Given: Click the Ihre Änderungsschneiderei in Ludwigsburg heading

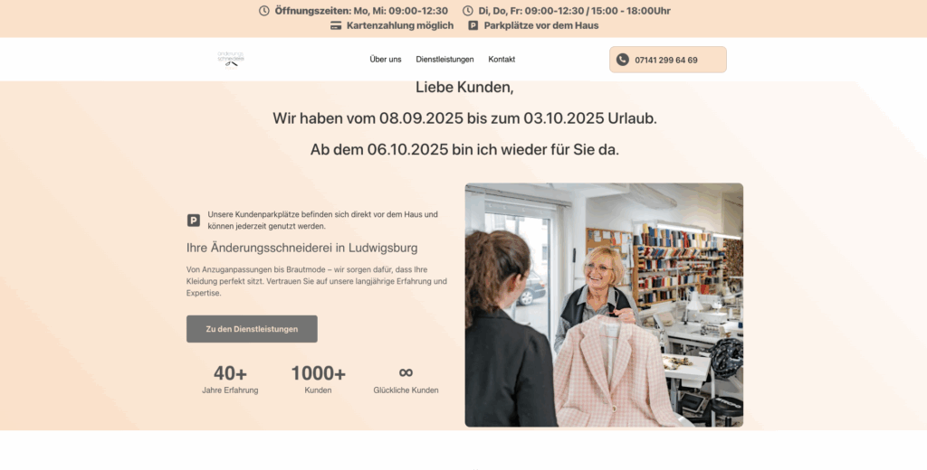Looking at the screenshot, I should (x=302, y=248).
